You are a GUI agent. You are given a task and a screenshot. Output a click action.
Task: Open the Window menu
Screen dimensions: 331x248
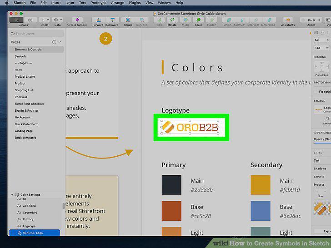coord(164,3)
